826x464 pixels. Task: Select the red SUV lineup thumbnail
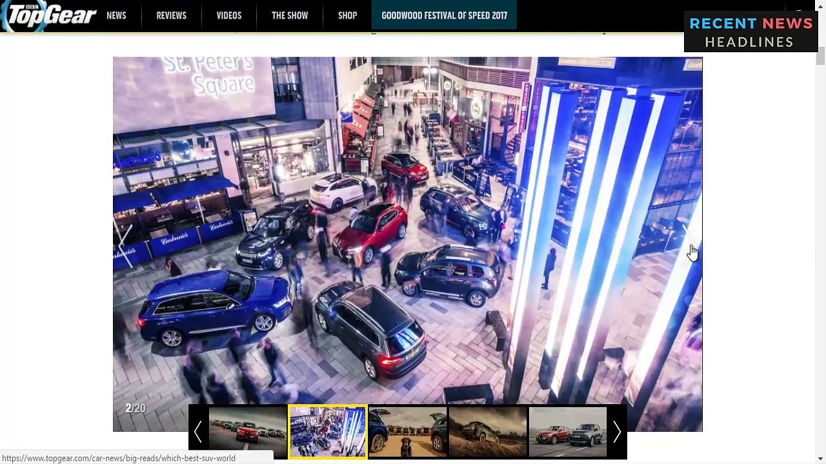point(248,432)
